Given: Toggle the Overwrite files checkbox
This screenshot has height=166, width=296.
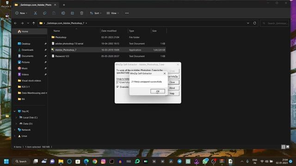Looking at the screenshot, I should 117,87.
